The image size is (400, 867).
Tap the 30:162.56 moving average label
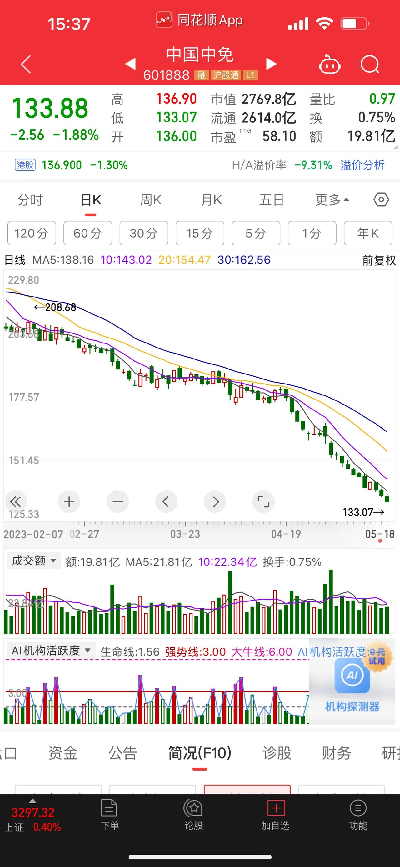(244, 260)
